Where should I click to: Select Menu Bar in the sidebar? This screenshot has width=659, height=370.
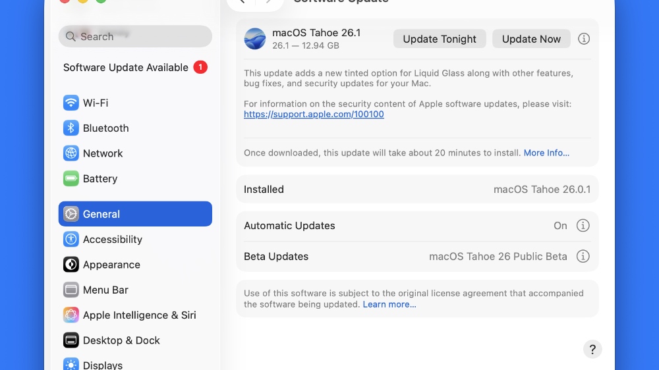tap(105, 290)
